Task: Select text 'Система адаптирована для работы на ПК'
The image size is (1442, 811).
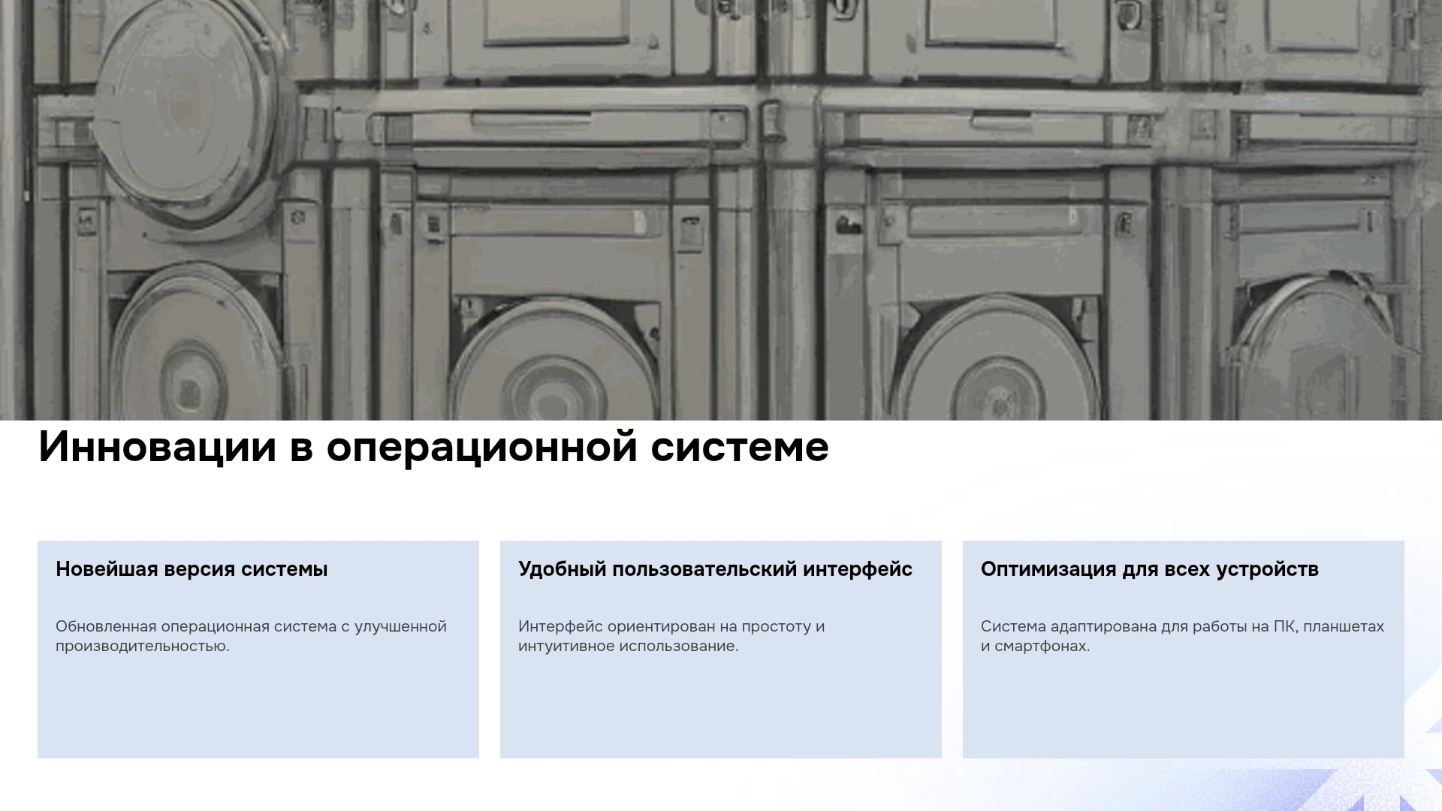Action: pos(1137,626)
